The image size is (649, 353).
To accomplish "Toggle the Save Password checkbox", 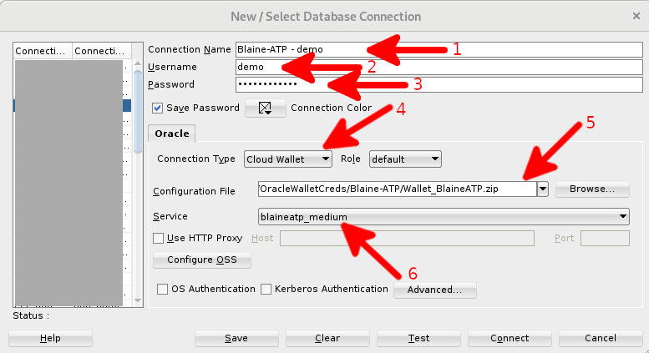I will point(157,108).
